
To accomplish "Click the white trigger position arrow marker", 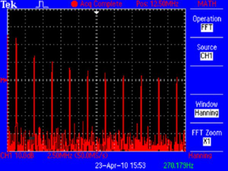I will [97, 12].
